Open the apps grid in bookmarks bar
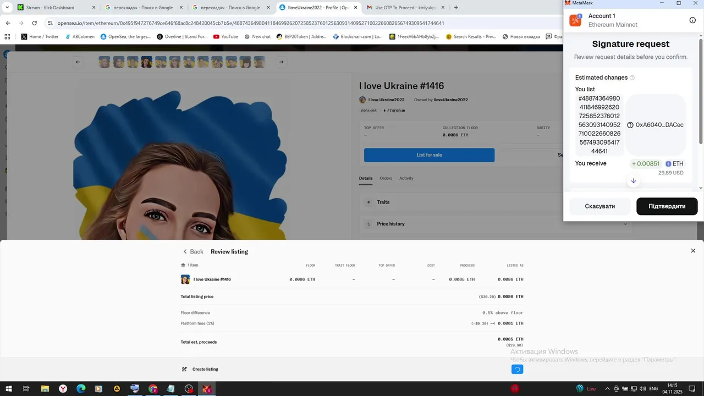 (x=7, y=37)
